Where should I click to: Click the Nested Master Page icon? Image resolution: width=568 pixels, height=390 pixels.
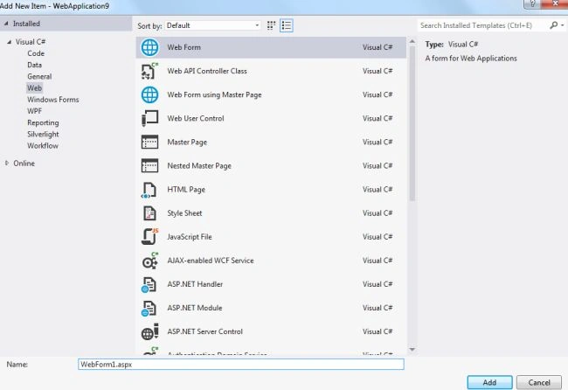coord(149,165)
